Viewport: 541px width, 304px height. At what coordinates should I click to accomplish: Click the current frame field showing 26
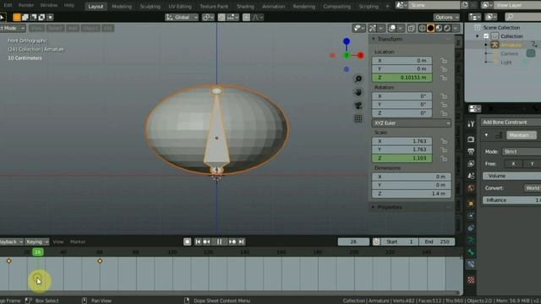coord(353,242)
